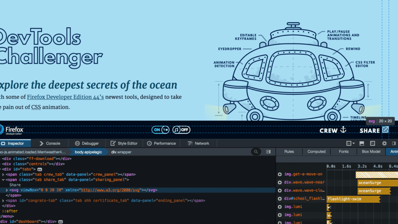The width and height of the screenshot is (398, 224).
Task: Click the HTML search magnifier button
Action: [x=256, y=152]
